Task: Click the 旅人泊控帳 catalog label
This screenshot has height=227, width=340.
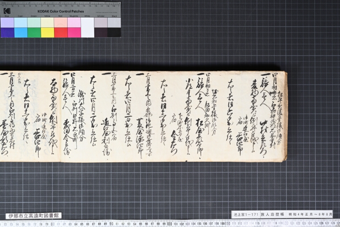Action: point(272,214)
